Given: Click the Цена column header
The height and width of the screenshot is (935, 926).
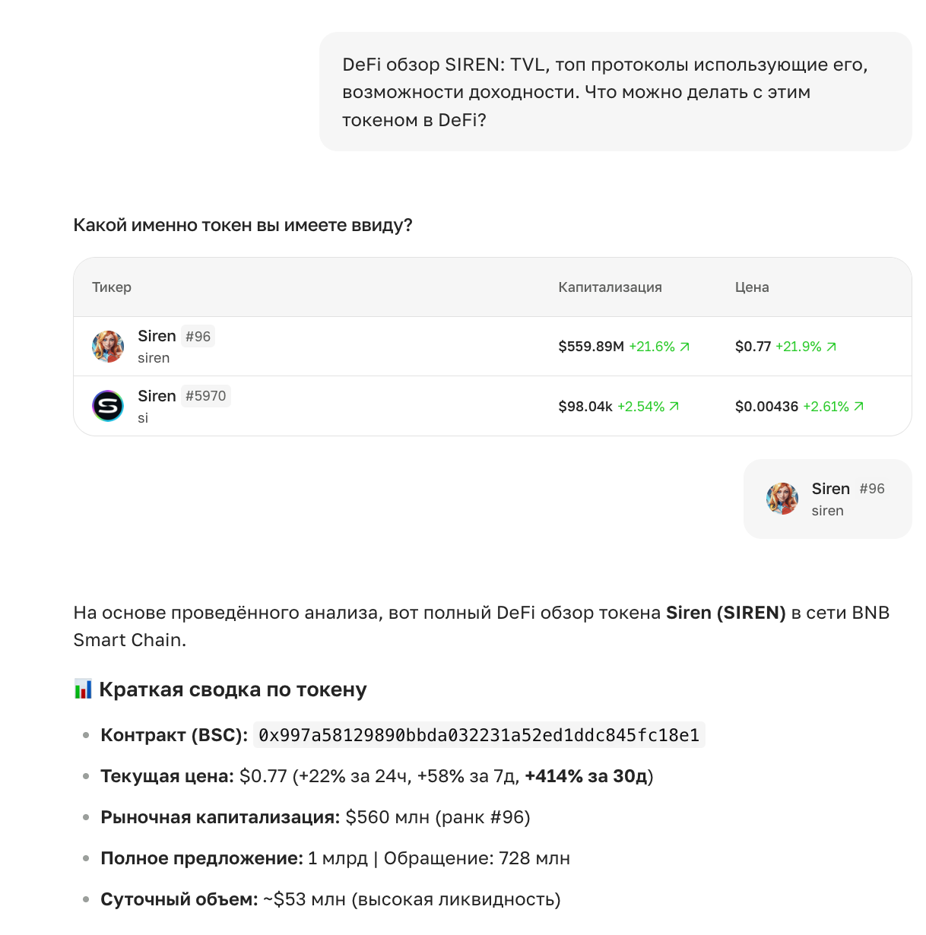Looking at the screenshot, I should tap(752, 287).
